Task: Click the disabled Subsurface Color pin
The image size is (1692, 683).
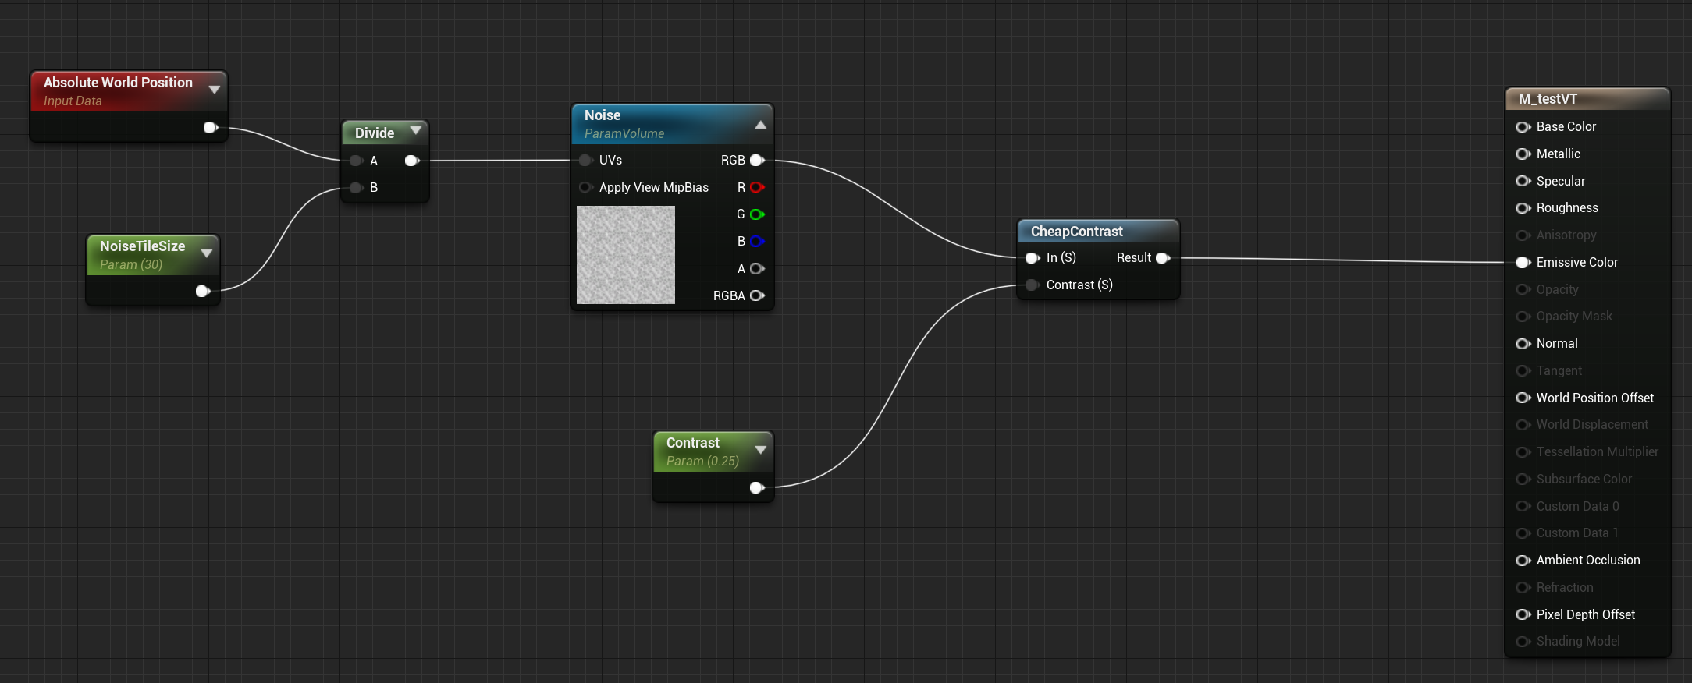Action: pyautogui.click(x=1523, y=479)
